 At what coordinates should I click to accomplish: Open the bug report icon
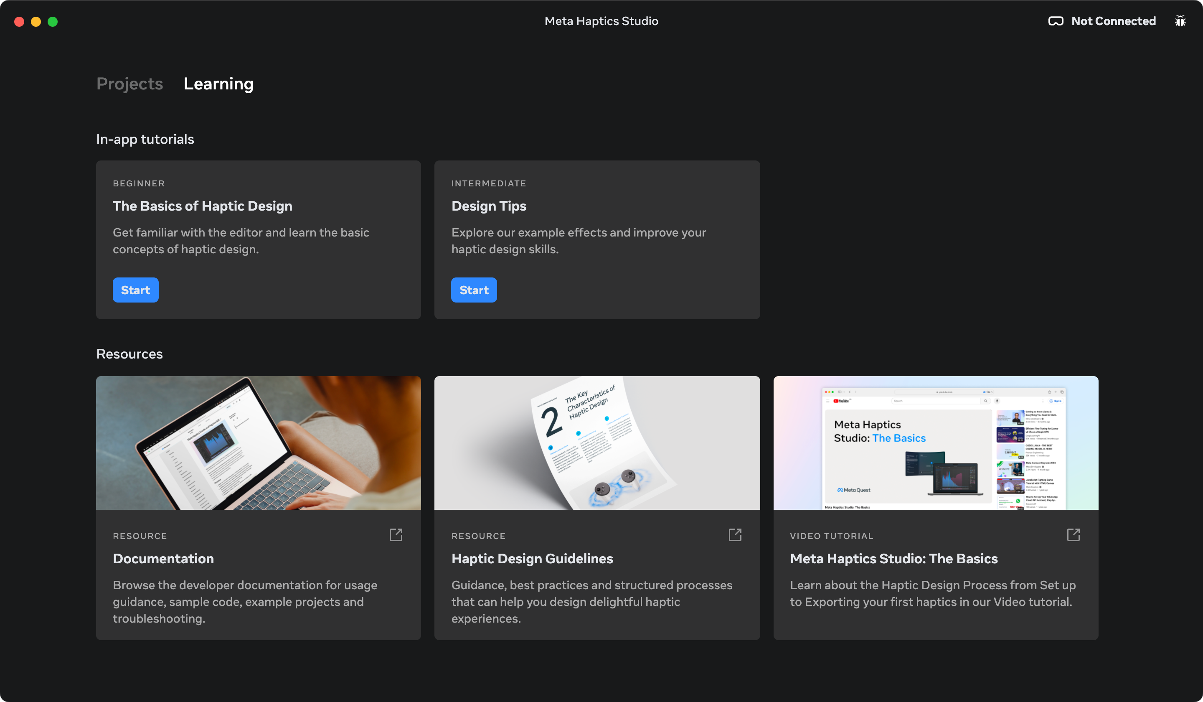(1180, 21)
